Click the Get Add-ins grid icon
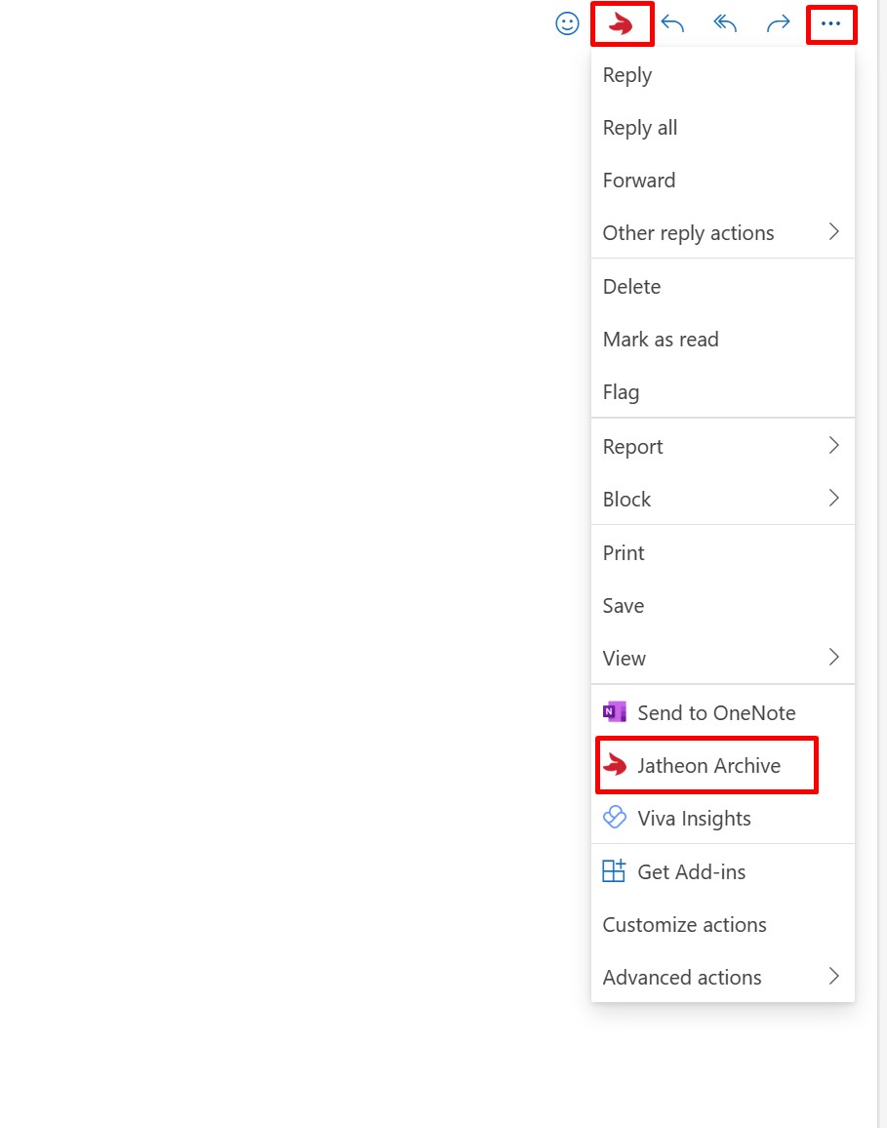887x1128 pixels. click(x=614, y=871)
